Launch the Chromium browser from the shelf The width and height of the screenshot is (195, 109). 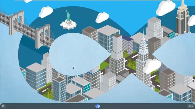coord(97,106)
